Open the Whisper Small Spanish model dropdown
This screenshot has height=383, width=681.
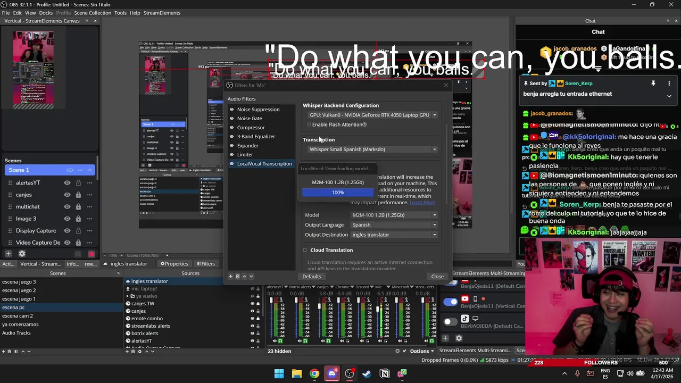click(372, 149)
